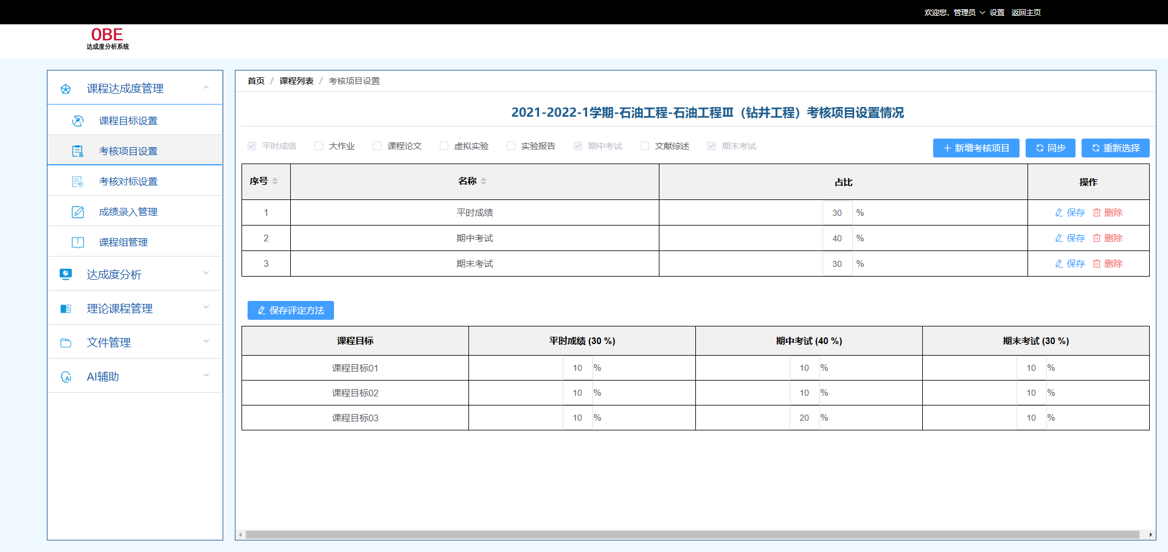Sort table by 名称 column arrows

click(484, 181)
